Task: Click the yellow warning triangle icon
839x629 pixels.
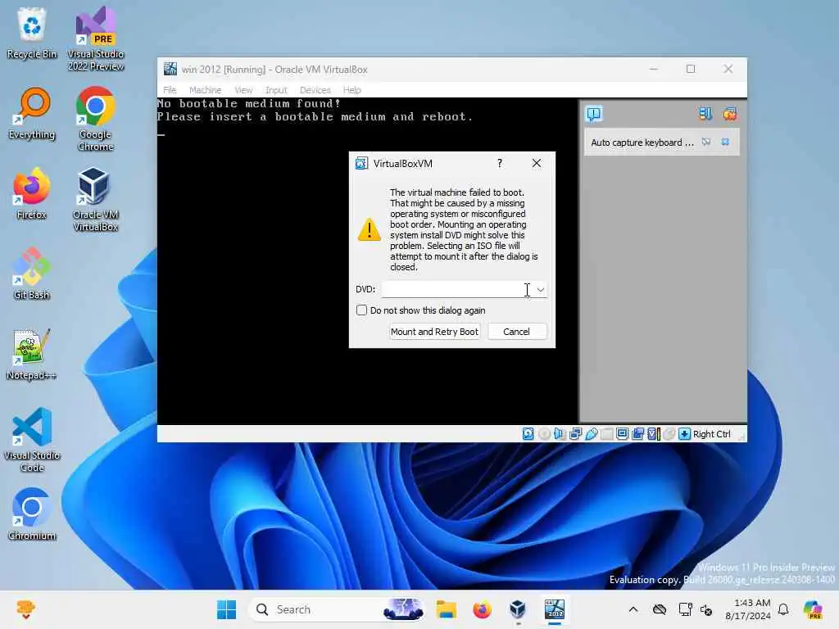Action: [x=370, y=229]
